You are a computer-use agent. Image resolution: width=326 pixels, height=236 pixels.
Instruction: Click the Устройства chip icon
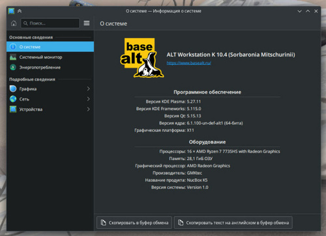13,109
